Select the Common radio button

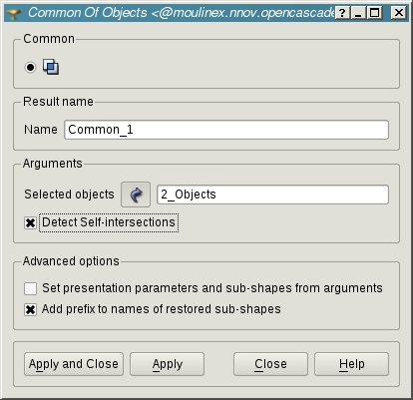[x=30, y=67]
